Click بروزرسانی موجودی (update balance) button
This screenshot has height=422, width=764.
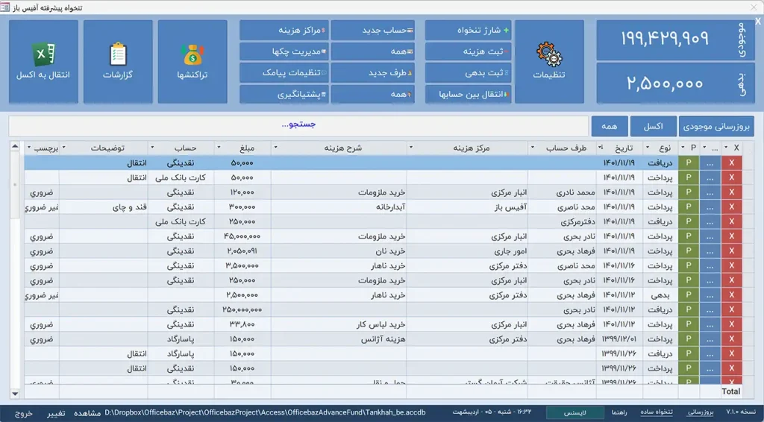716,127
